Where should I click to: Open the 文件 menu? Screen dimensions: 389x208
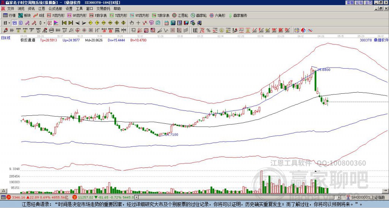(x=11, y=9)
